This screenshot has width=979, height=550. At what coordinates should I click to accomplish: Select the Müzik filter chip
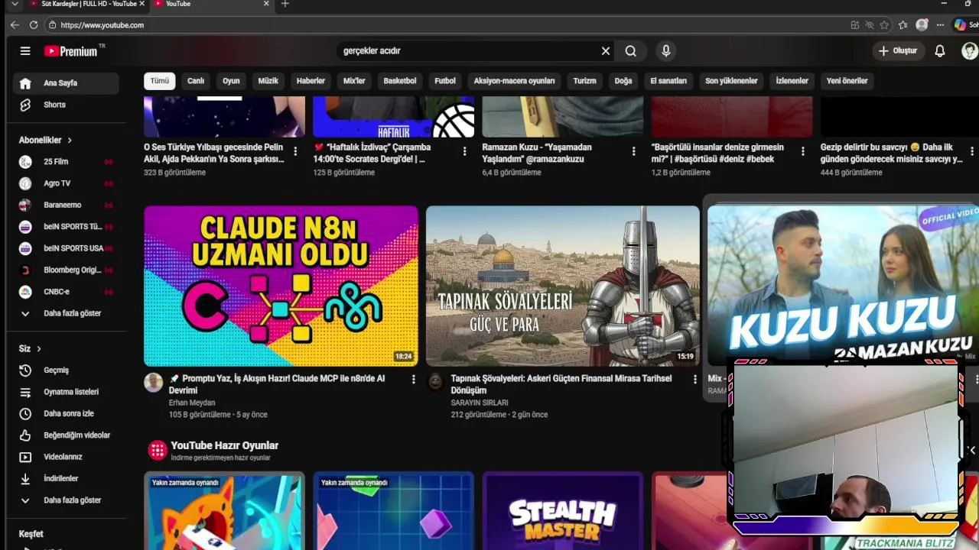click(x=268, y=81)
